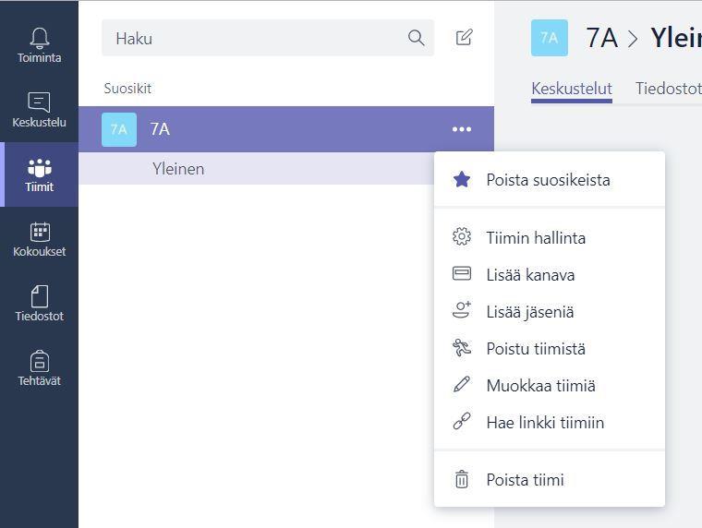702x528 pixels.
Task: Select the Yleinen channel
Action: 257,169
